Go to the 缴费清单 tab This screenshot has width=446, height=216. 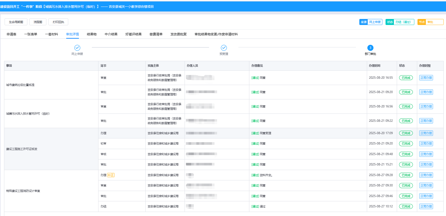156,34
